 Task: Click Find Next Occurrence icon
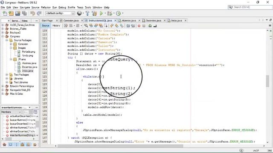pos(96,25)
